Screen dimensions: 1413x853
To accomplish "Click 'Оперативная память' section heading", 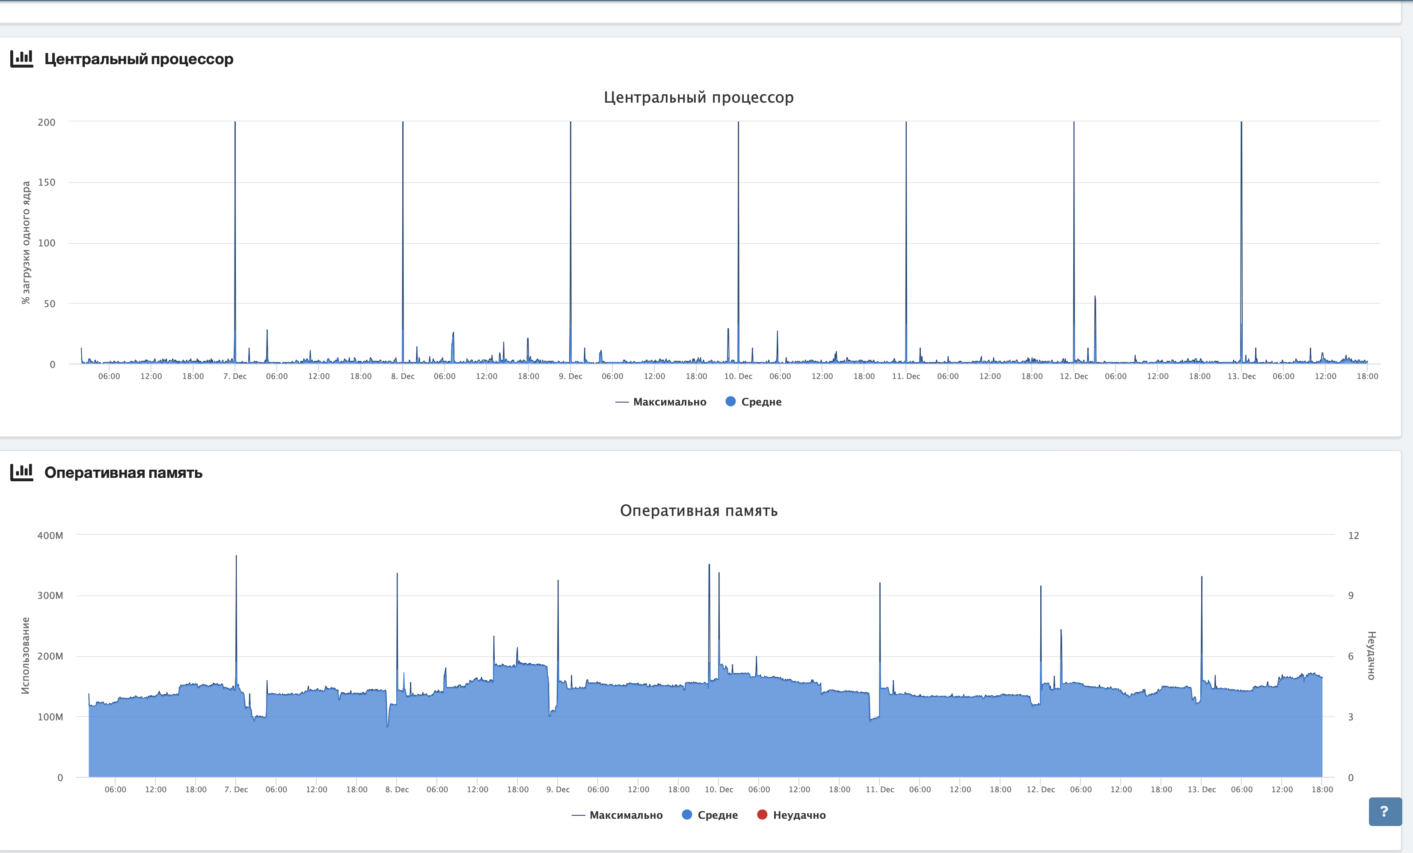I will pos(123,473).
